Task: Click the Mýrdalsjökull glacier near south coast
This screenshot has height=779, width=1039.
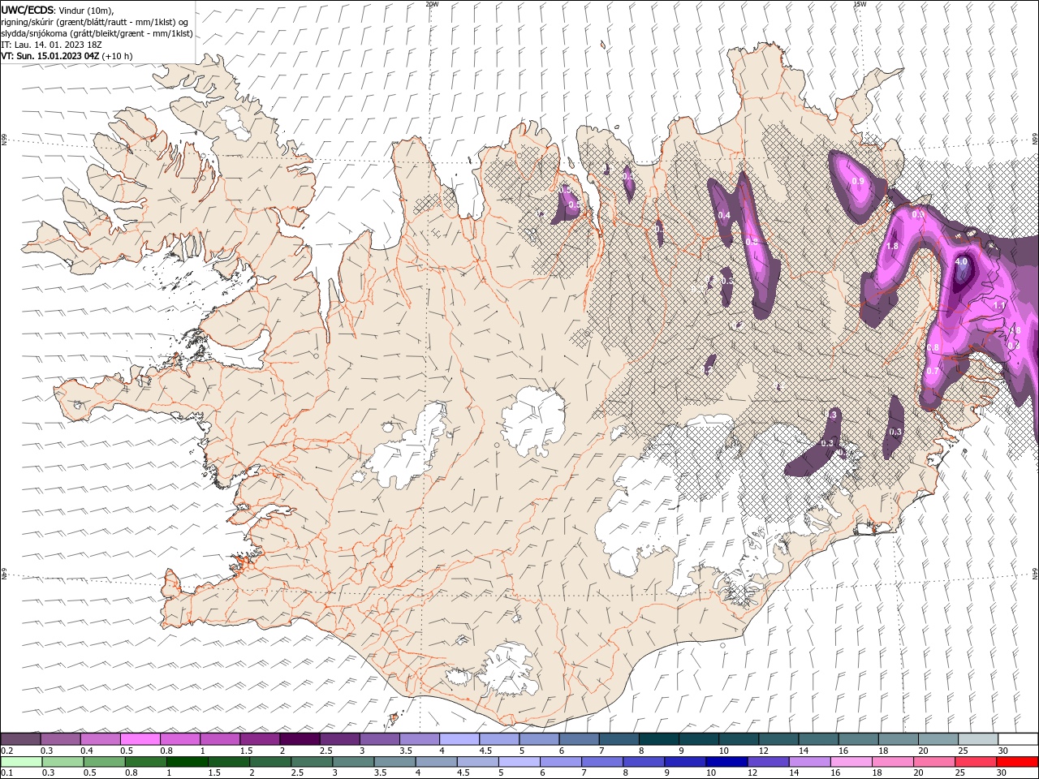Action: tap(507, 669)
